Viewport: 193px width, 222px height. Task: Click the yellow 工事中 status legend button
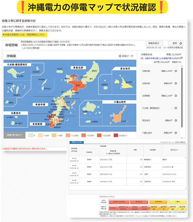coord(178,201)
